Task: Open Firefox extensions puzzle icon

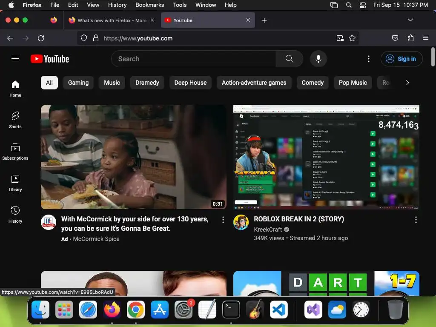Action: click(x=410, y=38)
